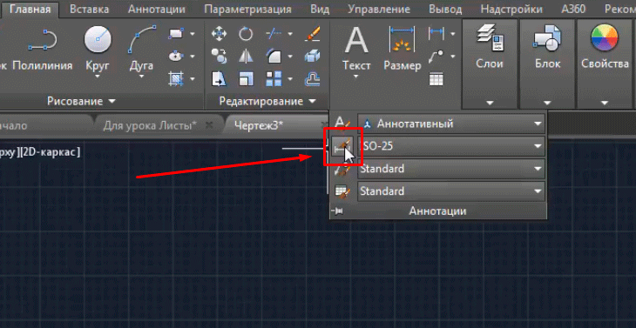Select the Dimension (Размер) tool

pos(402,49)
